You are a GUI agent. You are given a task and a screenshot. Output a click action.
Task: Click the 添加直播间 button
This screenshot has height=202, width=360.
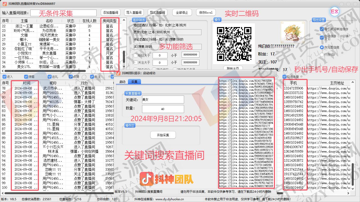click(110, 13)
